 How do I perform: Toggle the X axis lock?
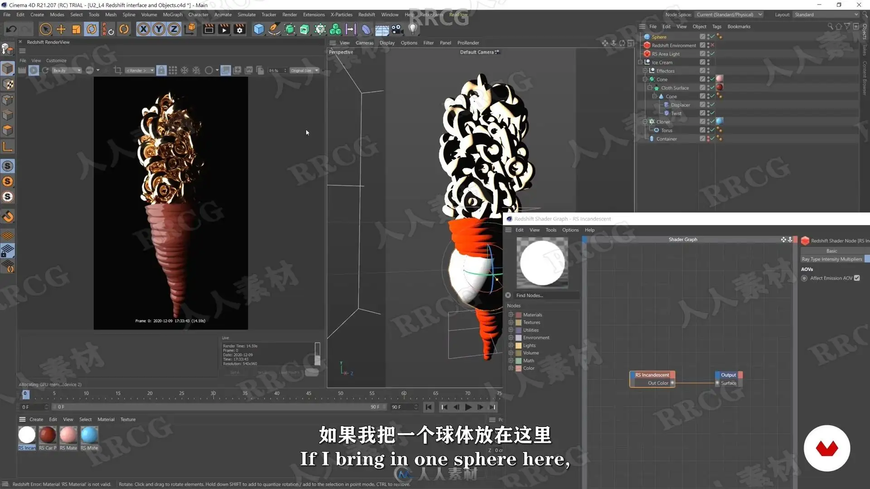point(143,29)
